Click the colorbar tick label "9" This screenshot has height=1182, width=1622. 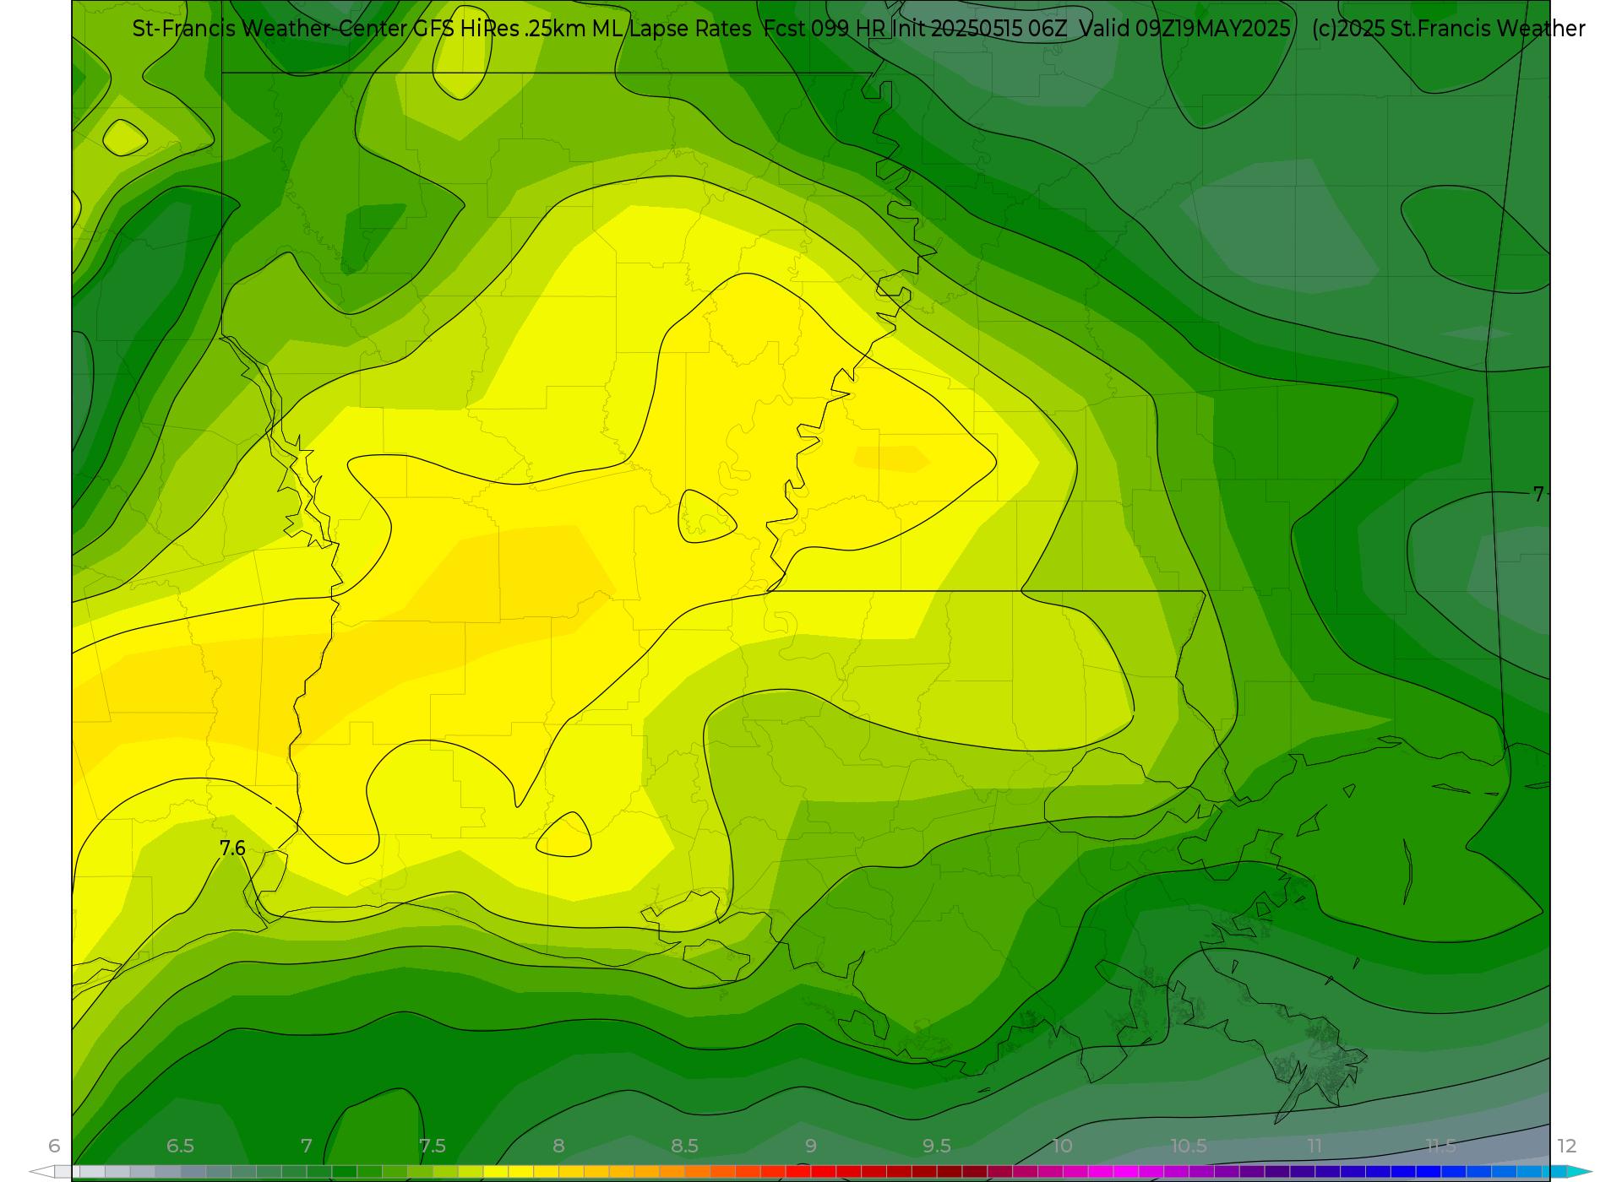pyautogui.click(x=811, y=1146)
